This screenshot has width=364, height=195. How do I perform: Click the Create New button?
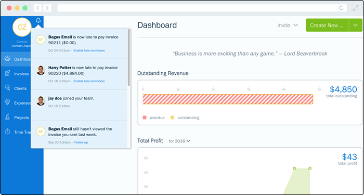pos(327,25)
